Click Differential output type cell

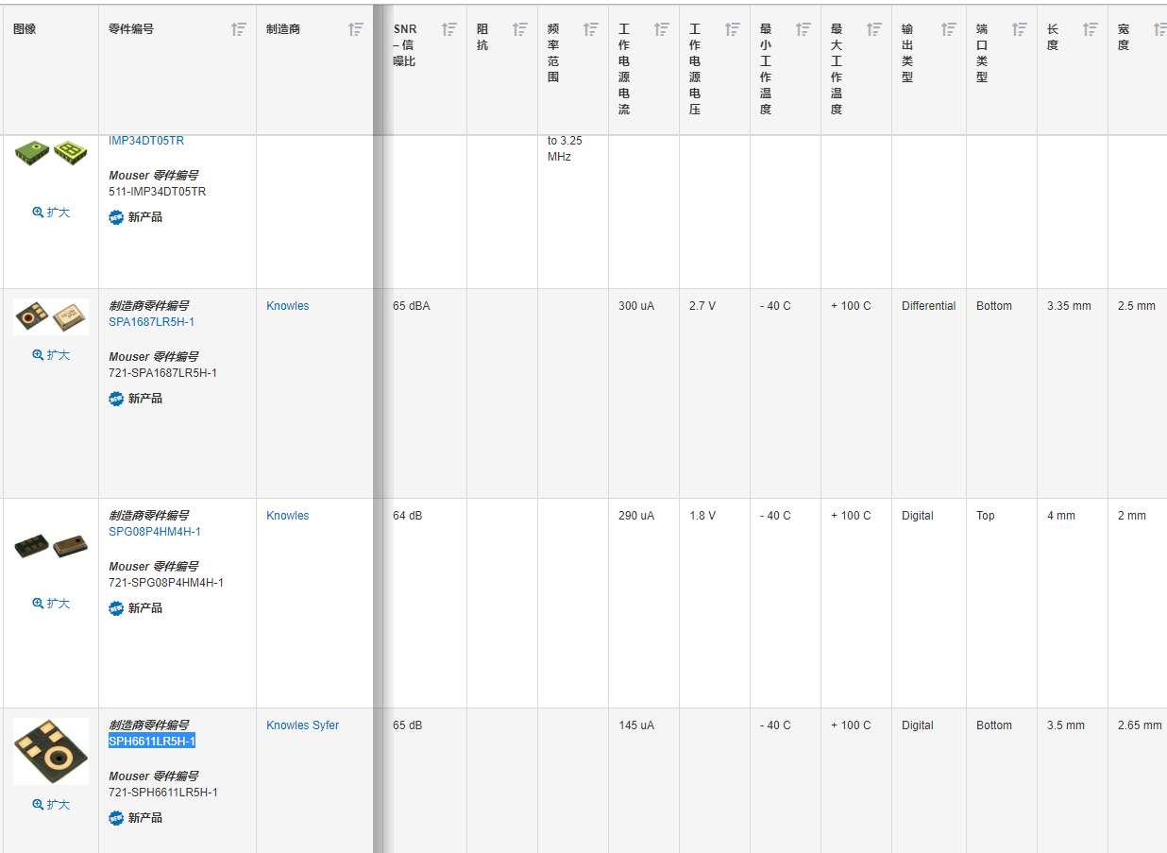point(929,306)
